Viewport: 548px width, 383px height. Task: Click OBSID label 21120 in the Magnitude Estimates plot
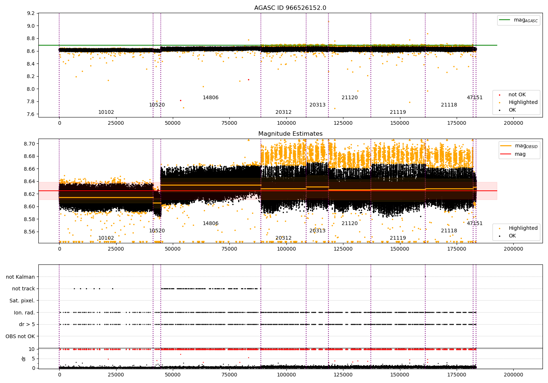(350, 224)
